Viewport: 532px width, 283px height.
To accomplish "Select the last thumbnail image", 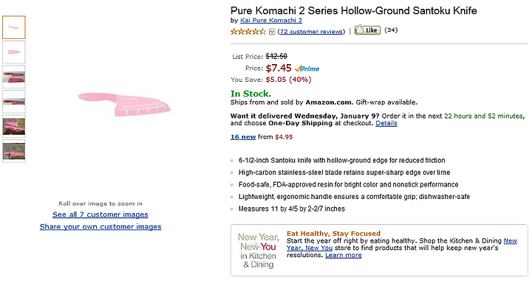I will [x=14, y=151].
